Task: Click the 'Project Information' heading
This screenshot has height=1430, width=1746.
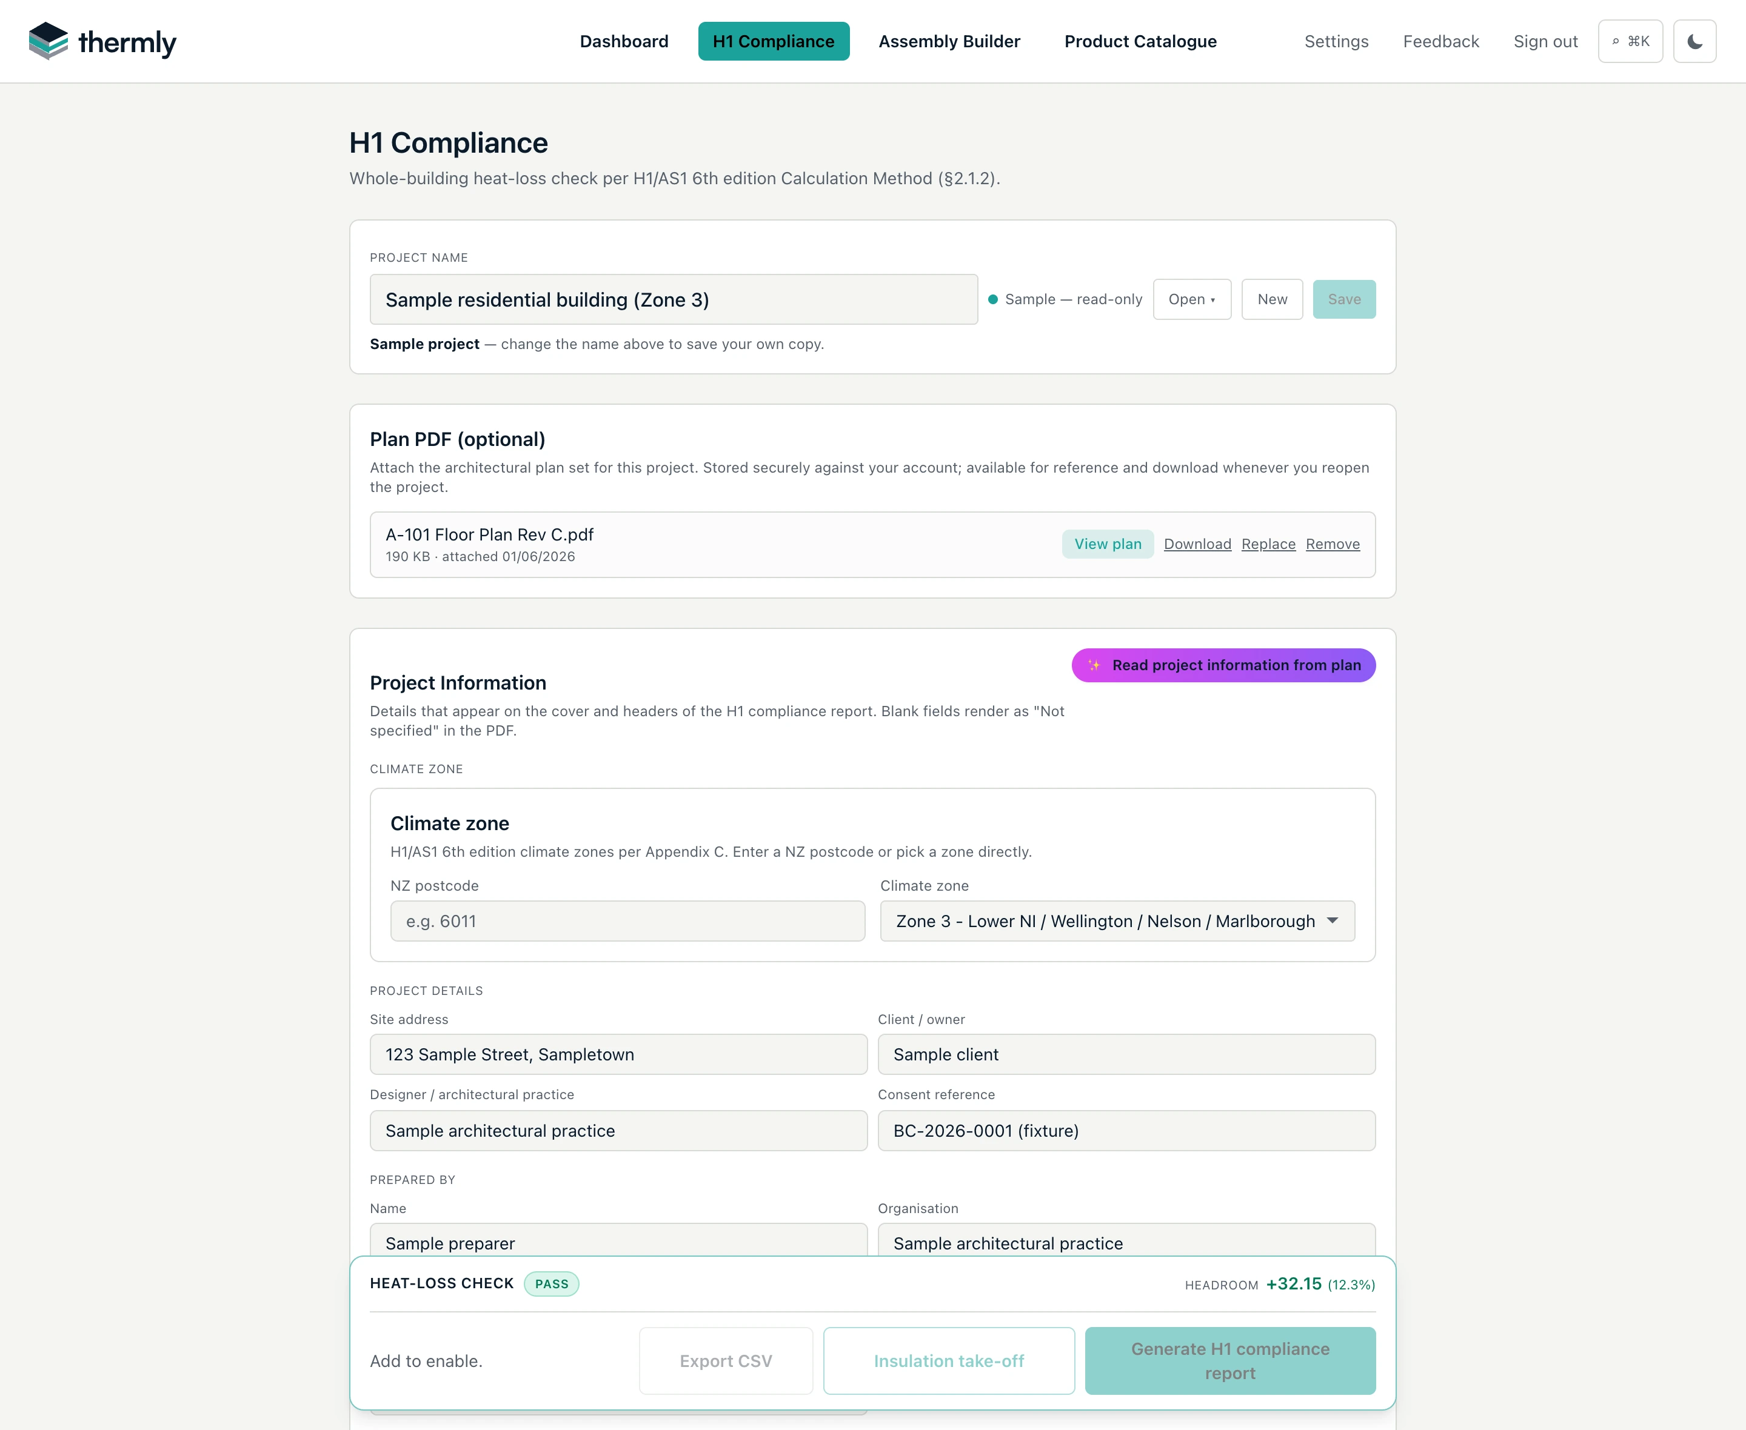Action: (457, 683)
